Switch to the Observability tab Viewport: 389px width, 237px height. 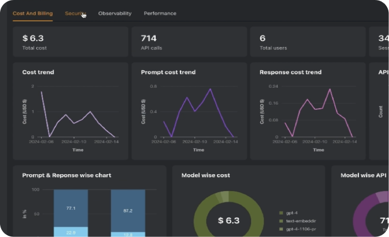(115, 14)
